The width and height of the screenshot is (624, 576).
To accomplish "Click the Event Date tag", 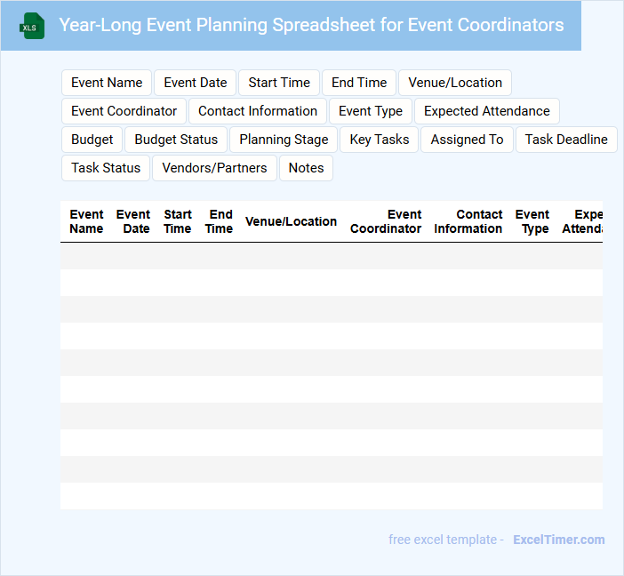I will (196, 83).
